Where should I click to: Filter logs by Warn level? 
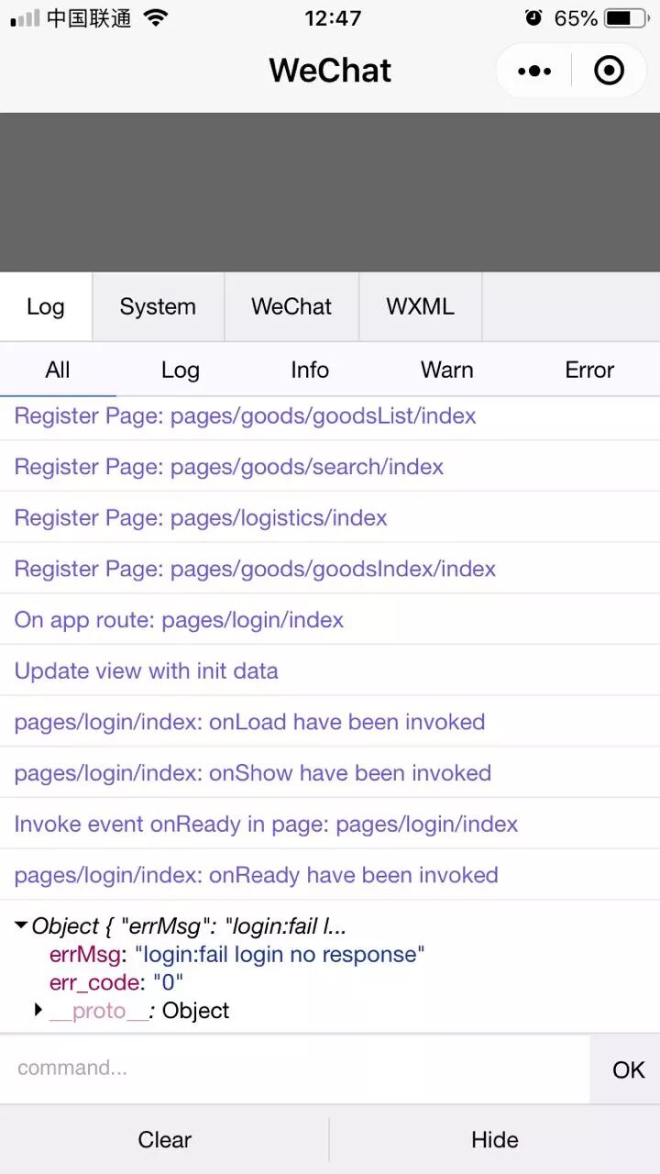[447, 370]
